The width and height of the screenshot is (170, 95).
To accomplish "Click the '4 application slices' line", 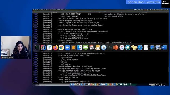I will (x=68, y=77).
